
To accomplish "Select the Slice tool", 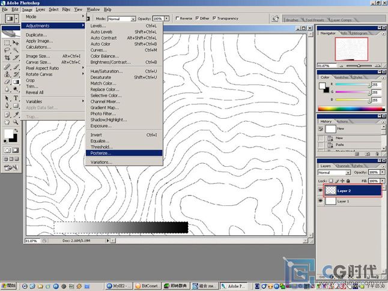I will coord(16,58).
